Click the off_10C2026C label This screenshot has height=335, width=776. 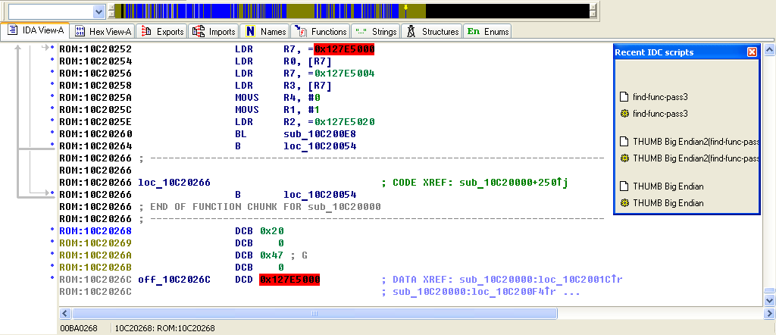(174, 280)
